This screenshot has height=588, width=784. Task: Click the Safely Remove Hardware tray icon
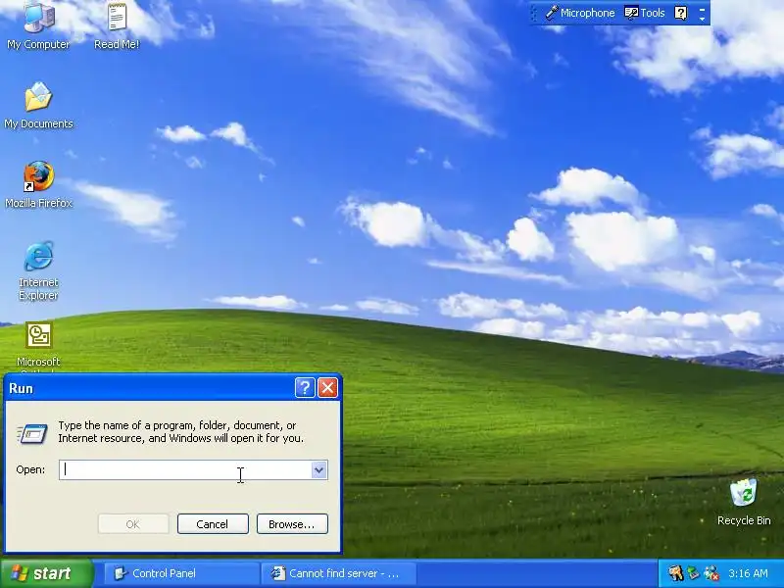(693, 573)
